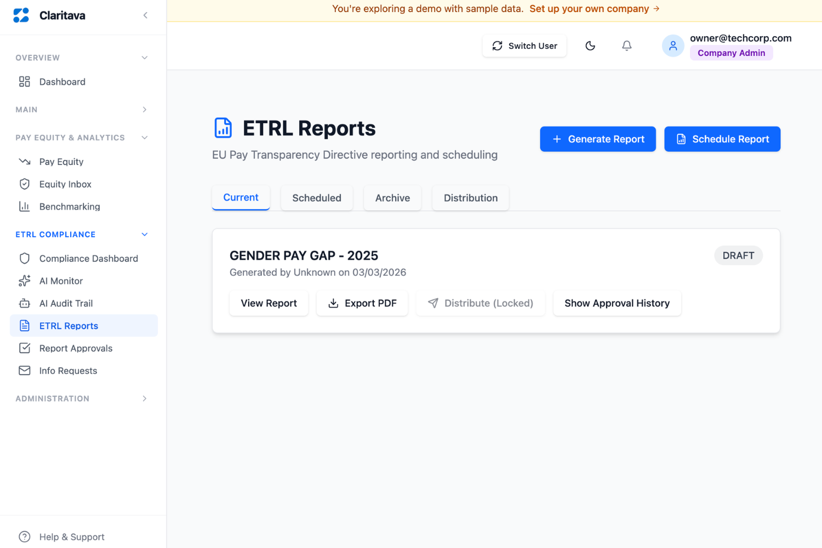
Task: Select the Current tab
Action: pos(241,197)
